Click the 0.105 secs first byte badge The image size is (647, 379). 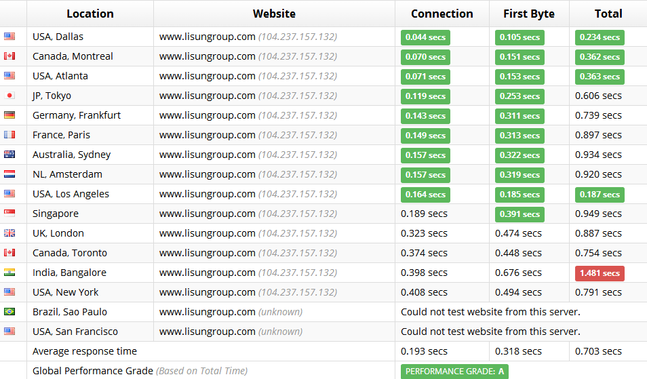[x=519, y=37]
